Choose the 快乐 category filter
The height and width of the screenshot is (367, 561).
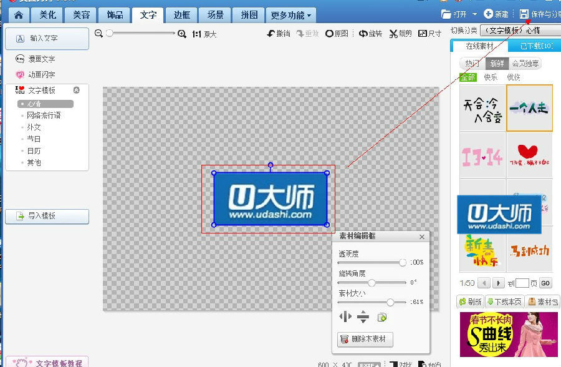[491, 77]
